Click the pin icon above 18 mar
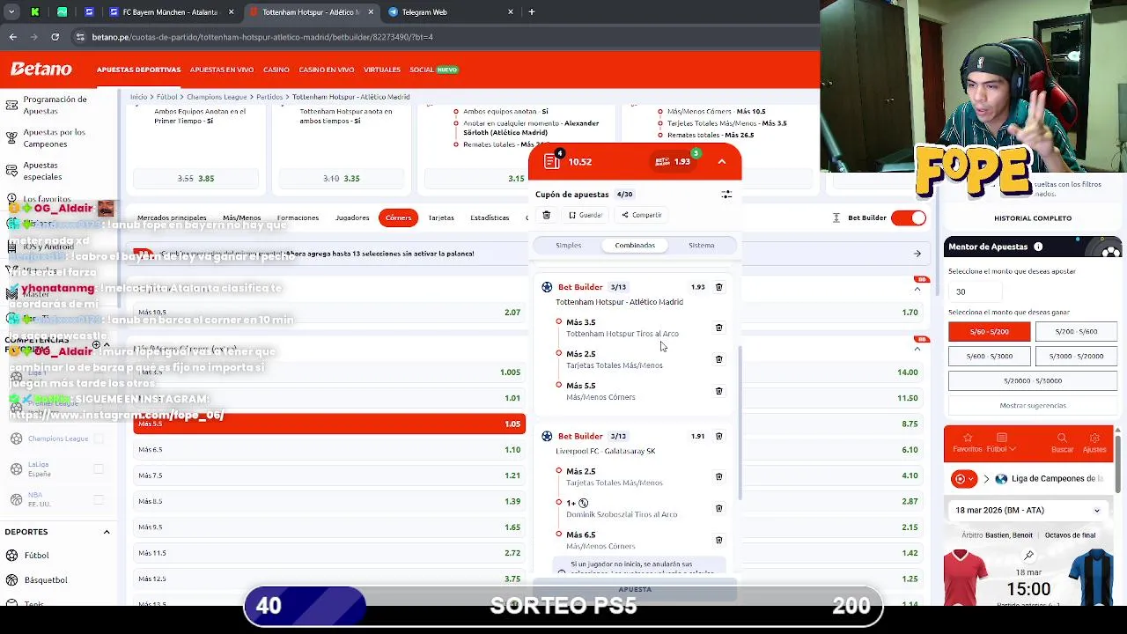 [1028, 556]
